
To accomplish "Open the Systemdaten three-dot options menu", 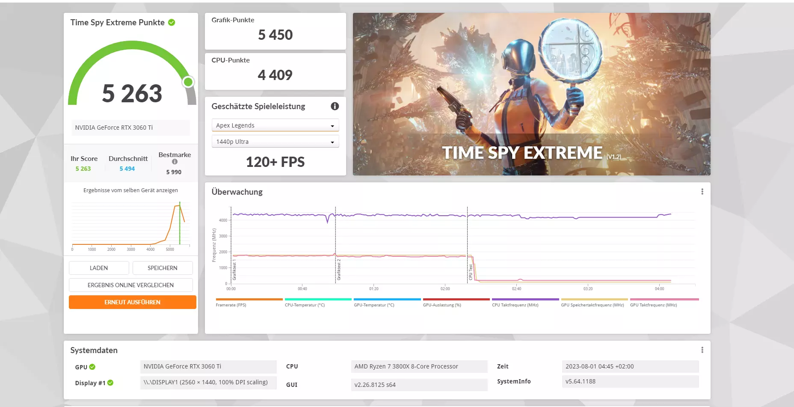I will point(702,350).
